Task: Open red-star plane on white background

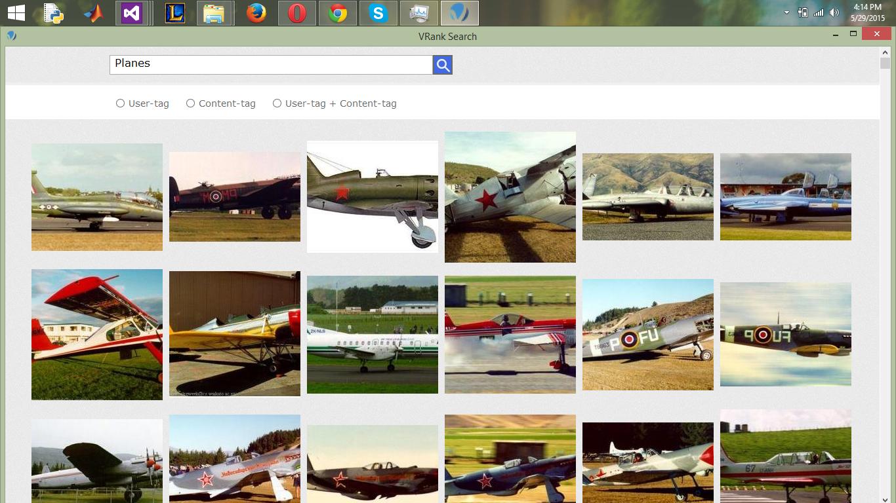Action: [373, 197]
